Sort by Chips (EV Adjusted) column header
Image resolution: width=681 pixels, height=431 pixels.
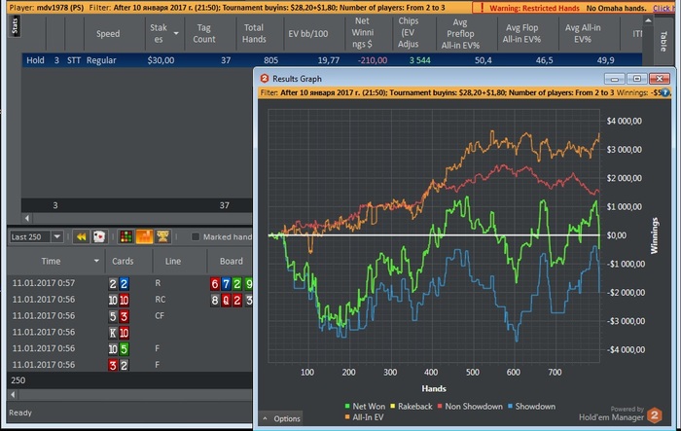point(409,32)
